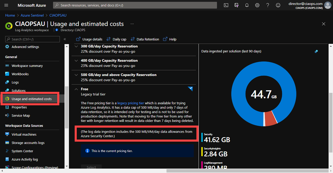Open the Daily cap toolbar item

(116, 39)
